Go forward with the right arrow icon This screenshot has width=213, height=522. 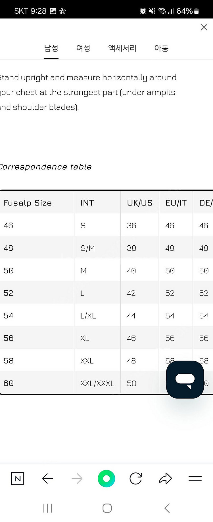tap(77, 478)
